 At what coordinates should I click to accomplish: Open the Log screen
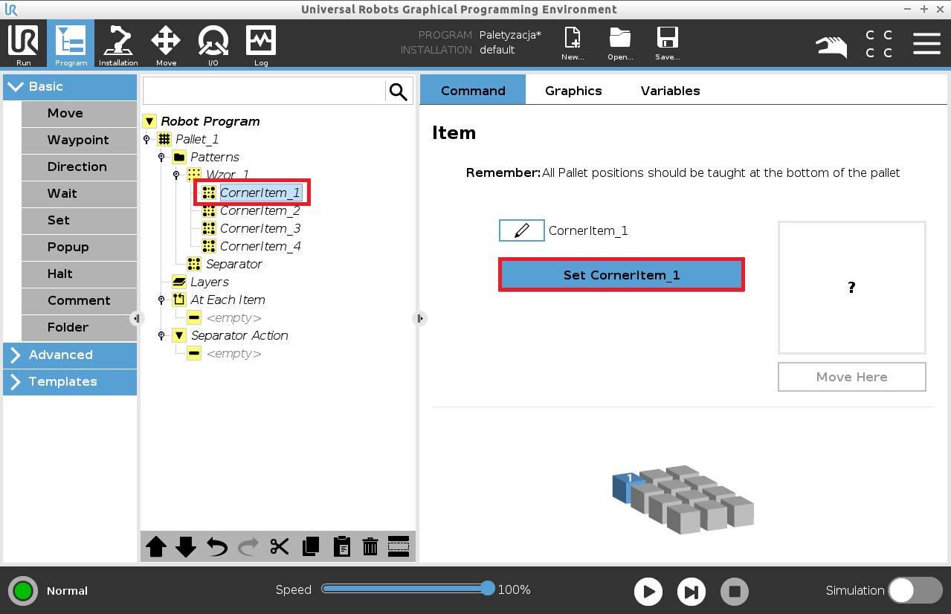coord(261,45)
